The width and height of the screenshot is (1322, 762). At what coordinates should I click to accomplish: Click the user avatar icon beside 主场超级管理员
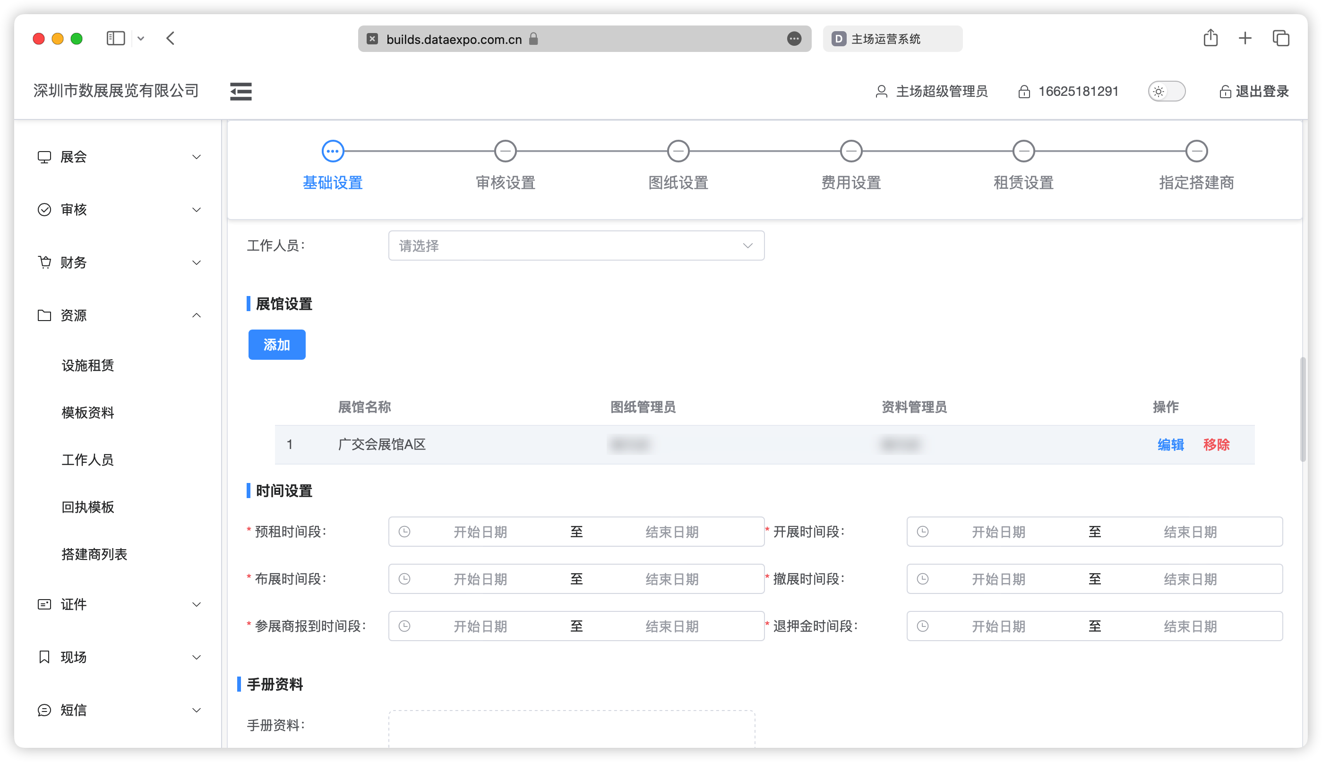(882, 92)
